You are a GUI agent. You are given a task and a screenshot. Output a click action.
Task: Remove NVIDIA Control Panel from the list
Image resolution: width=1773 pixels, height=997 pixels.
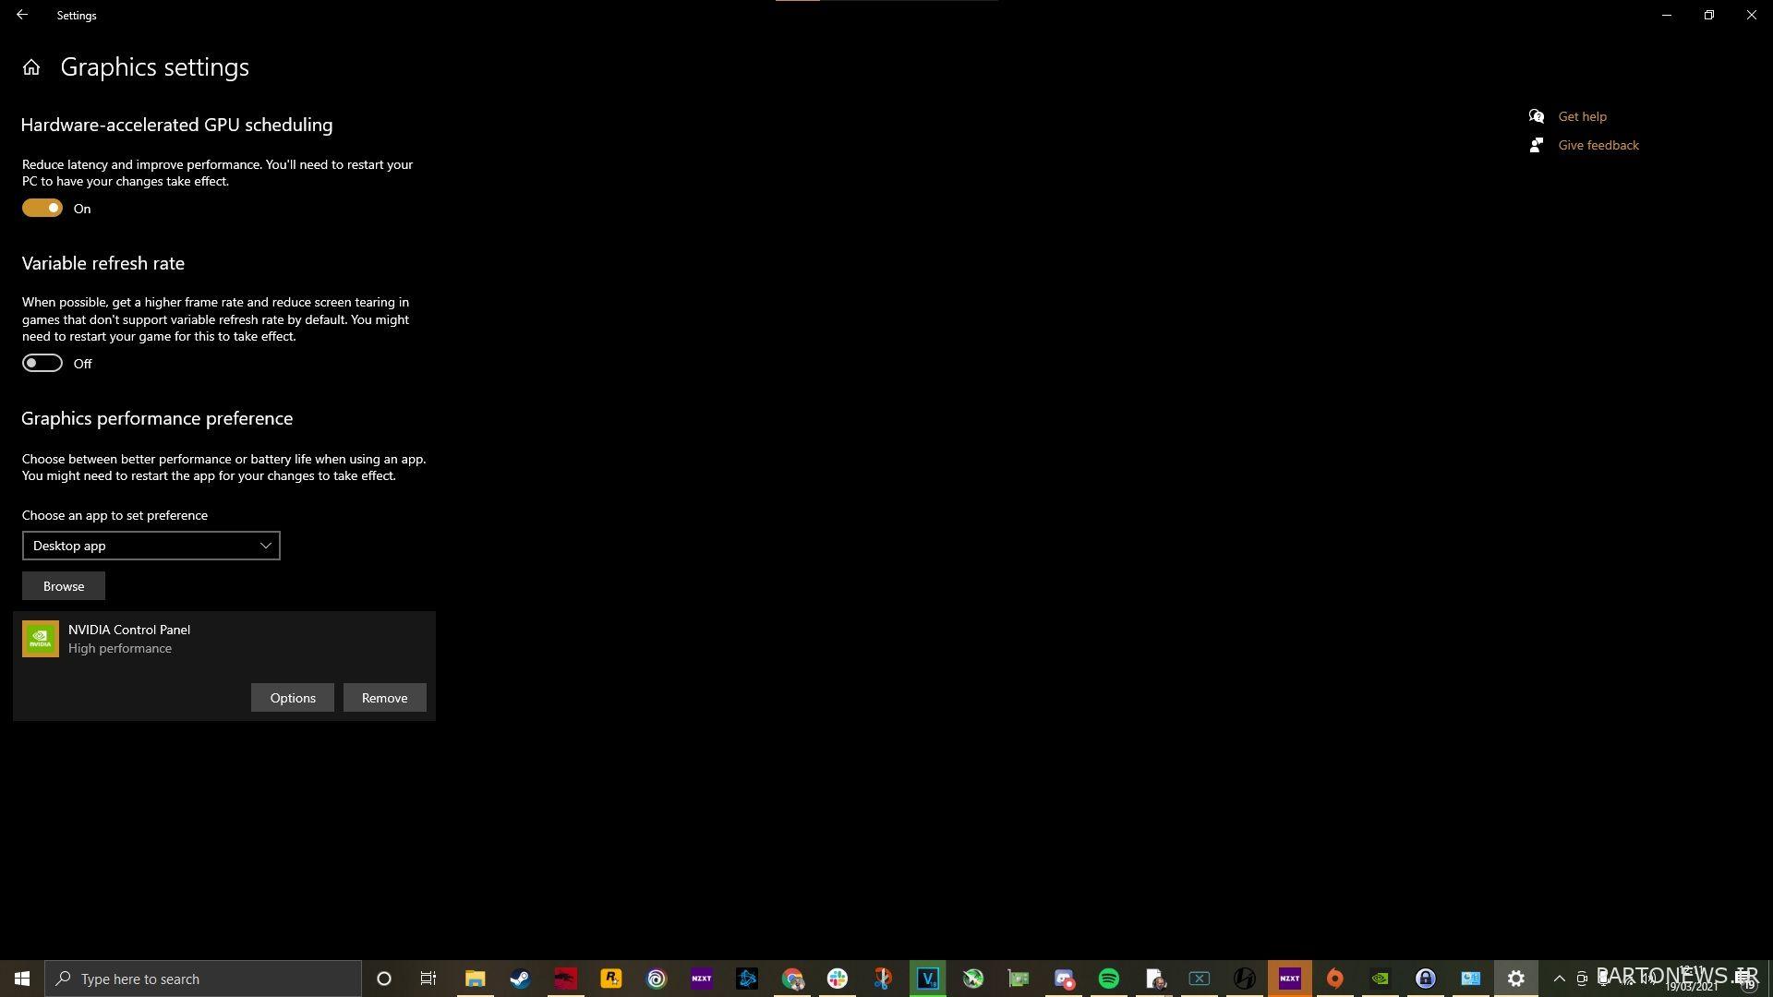coord(385,698)
